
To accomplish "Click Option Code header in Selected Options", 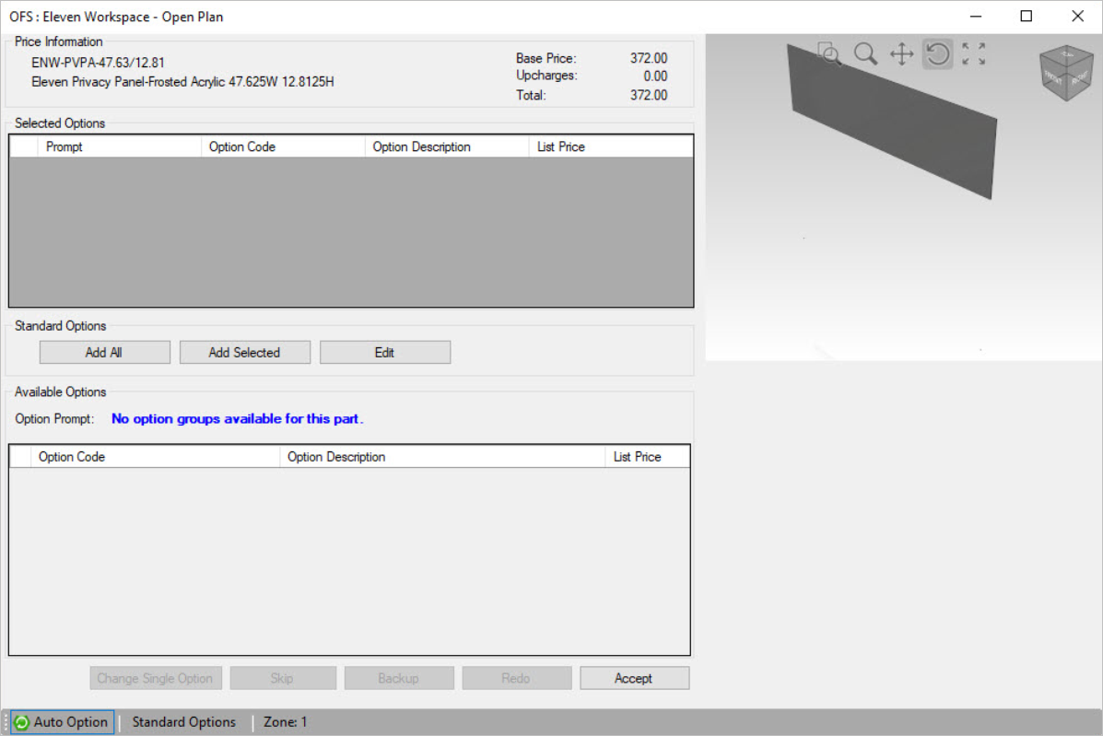I will tap(283, 146).
